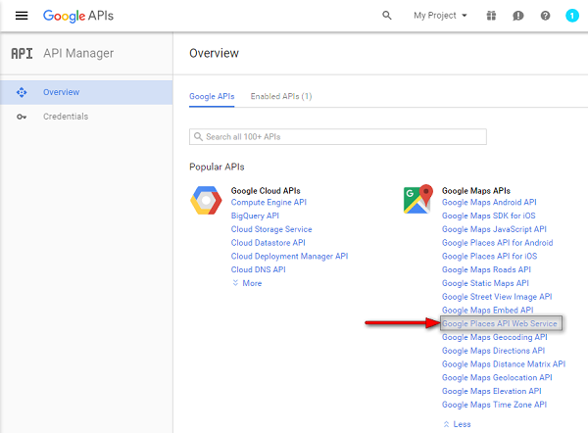Switch to the Enabled APIs (1) tab

281,97
